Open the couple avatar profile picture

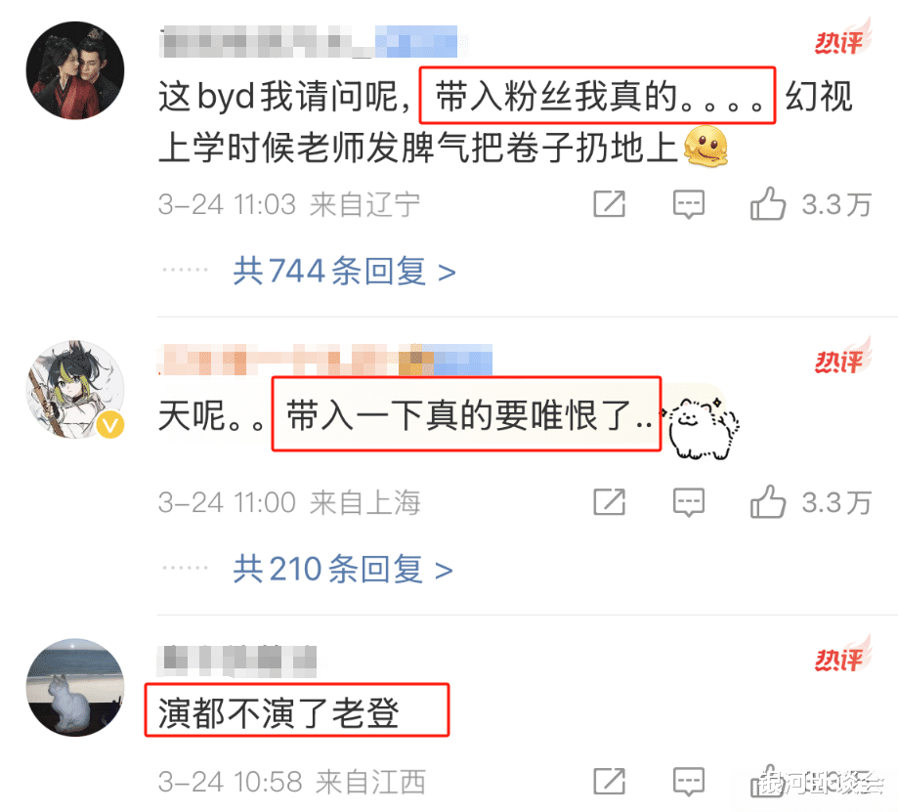(x=75, y=70)
